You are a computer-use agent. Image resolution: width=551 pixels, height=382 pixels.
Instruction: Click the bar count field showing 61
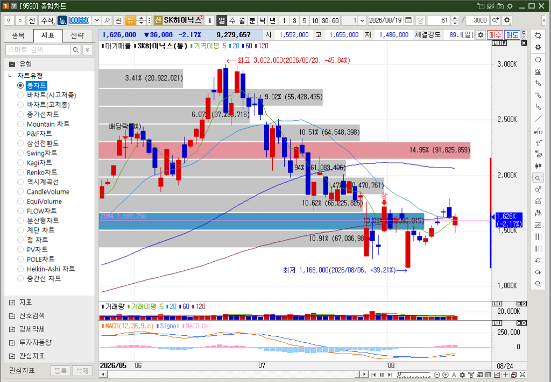pos(439,20)
